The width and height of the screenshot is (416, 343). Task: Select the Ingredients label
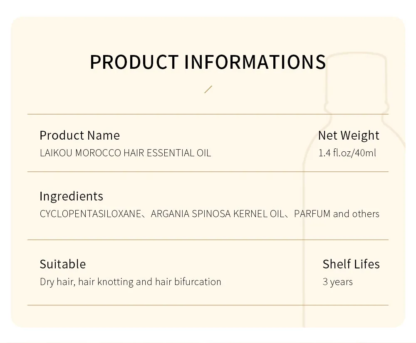[71, 196]
